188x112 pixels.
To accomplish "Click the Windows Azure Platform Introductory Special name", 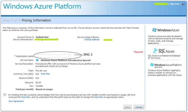I will (61, 60).
